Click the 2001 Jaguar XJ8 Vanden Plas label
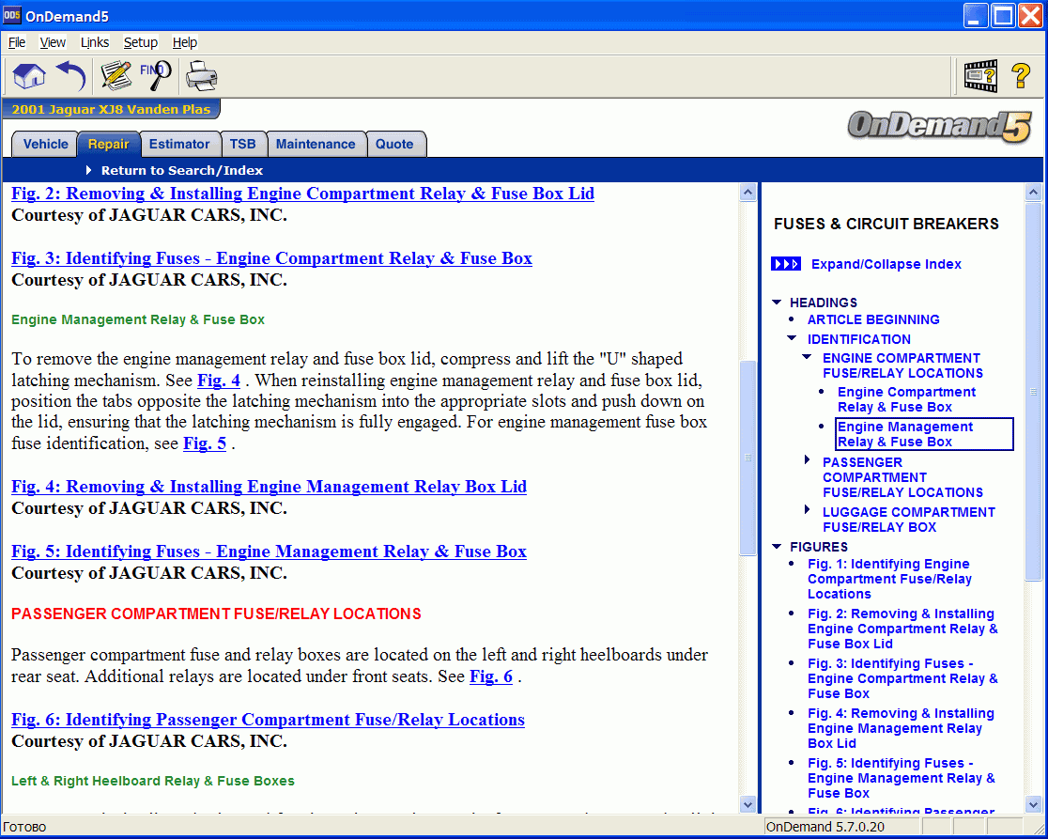This screenshot has height=839, width=1048. tap(111, 110)
